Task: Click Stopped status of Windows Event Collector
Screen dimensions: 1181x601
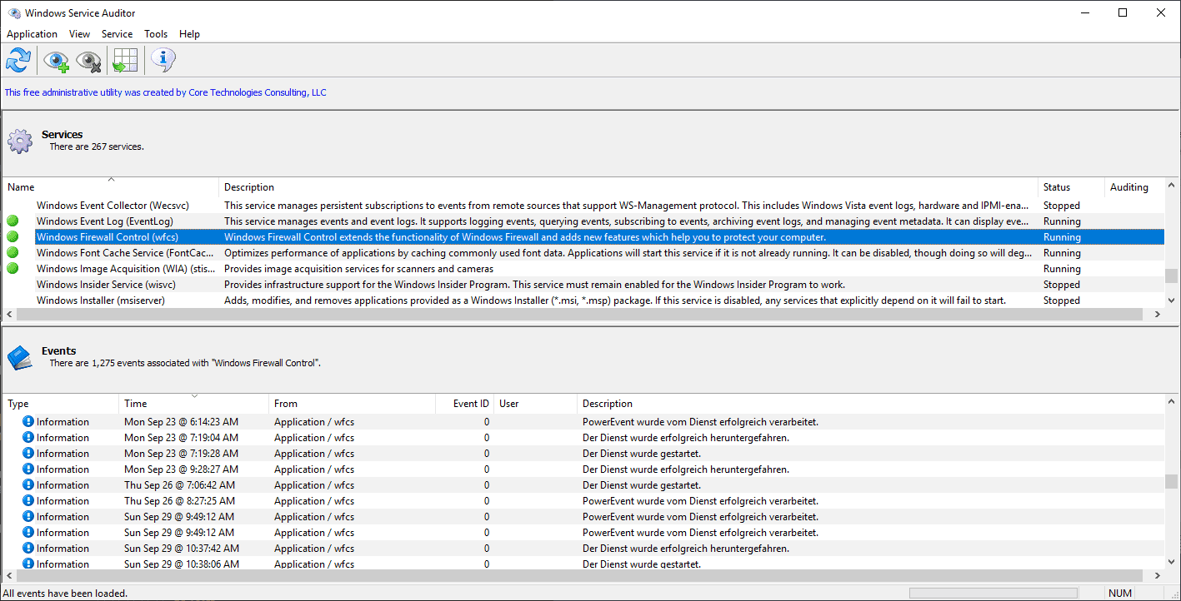Action: click(x=1061, y=206)
